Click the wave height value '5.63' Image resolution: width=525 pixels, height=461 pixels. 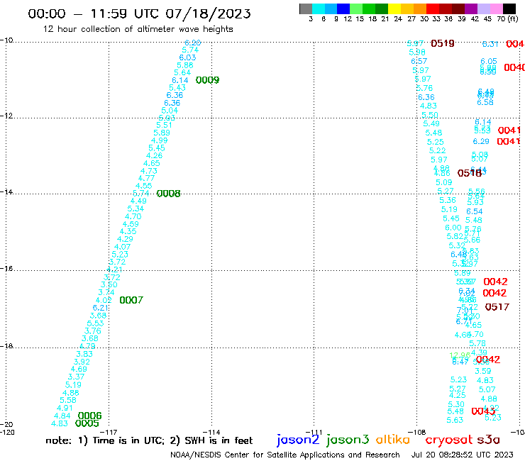[455, 420]
